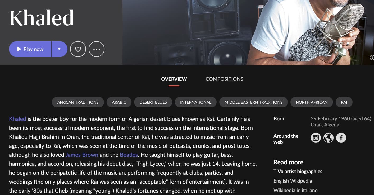Click the image info icon
Viewport: 374px width, 195px height.
(x=372, y=58)
